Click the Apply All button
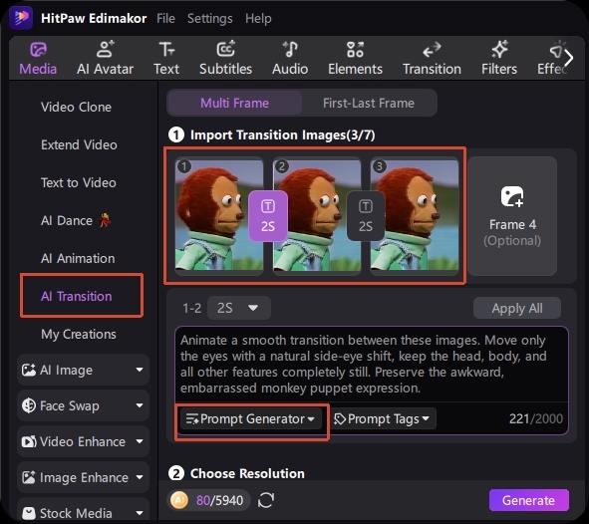 click(517, 308)
